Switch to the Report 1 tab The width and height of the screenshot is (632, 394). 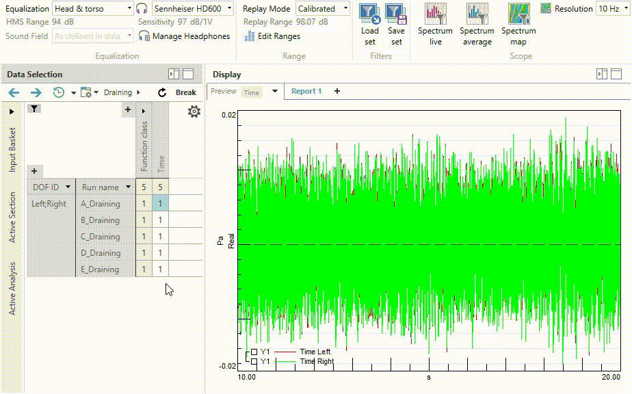[x=306, y=91]
